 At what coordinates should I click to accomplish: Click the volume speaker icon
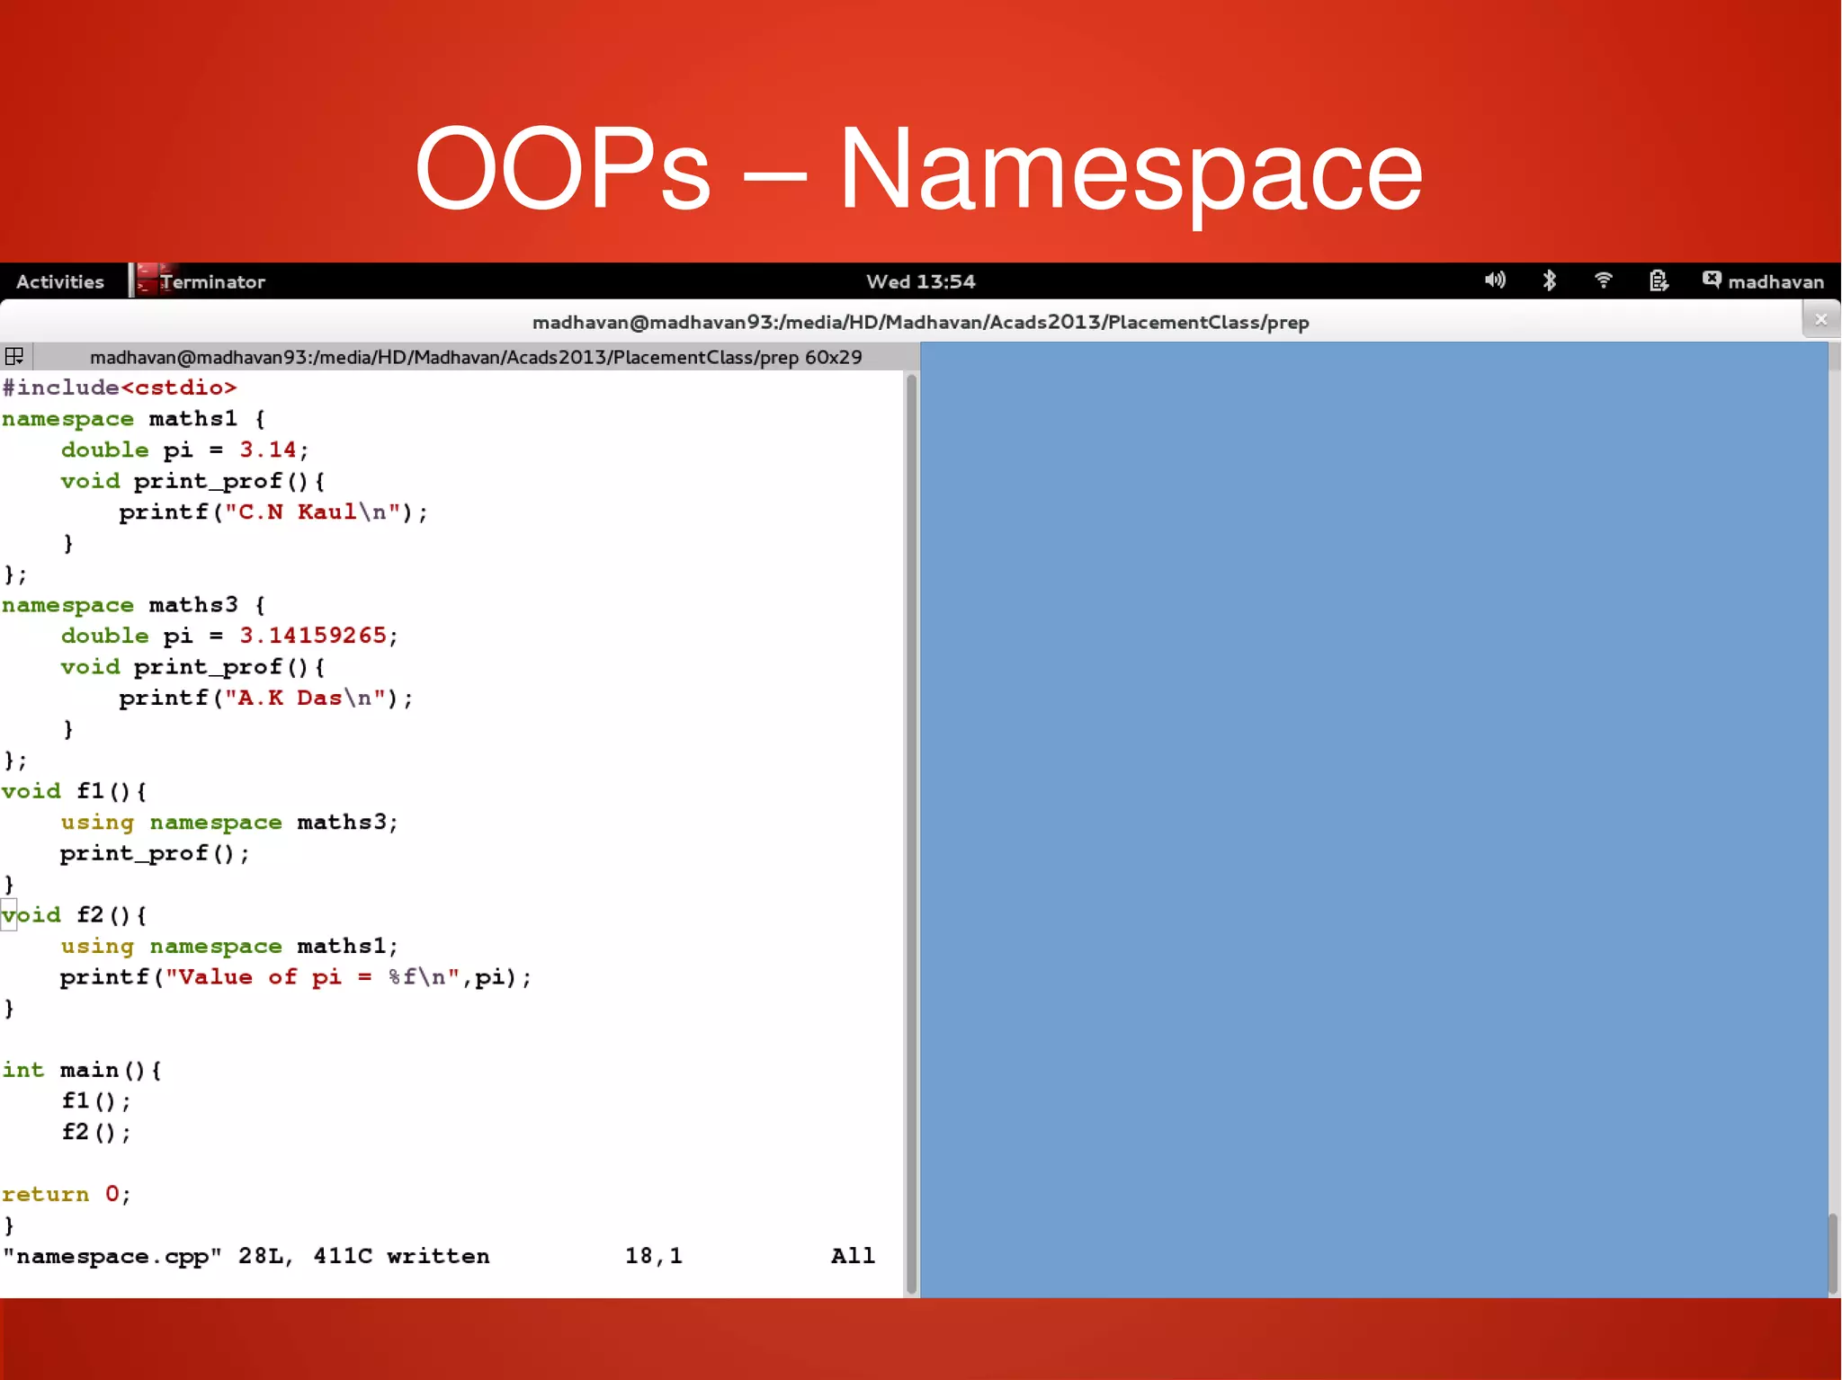tap(1494, 280)
